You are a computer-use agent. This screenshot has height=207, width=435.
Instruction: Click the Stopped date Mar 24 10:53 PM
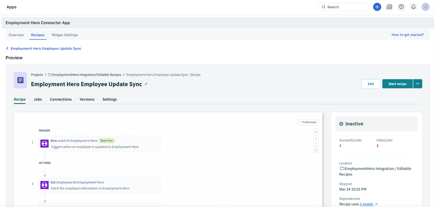point(353,189)
